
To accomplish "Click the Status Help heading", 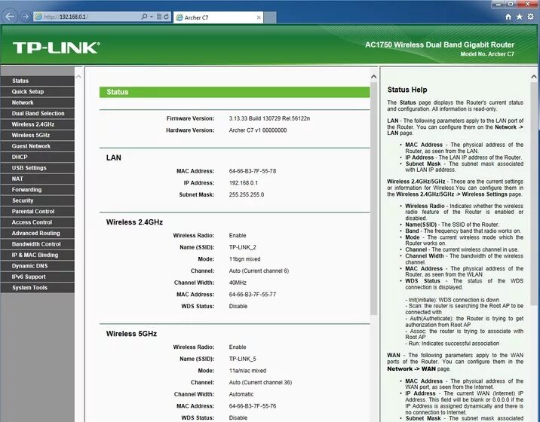I will point(407,90).
